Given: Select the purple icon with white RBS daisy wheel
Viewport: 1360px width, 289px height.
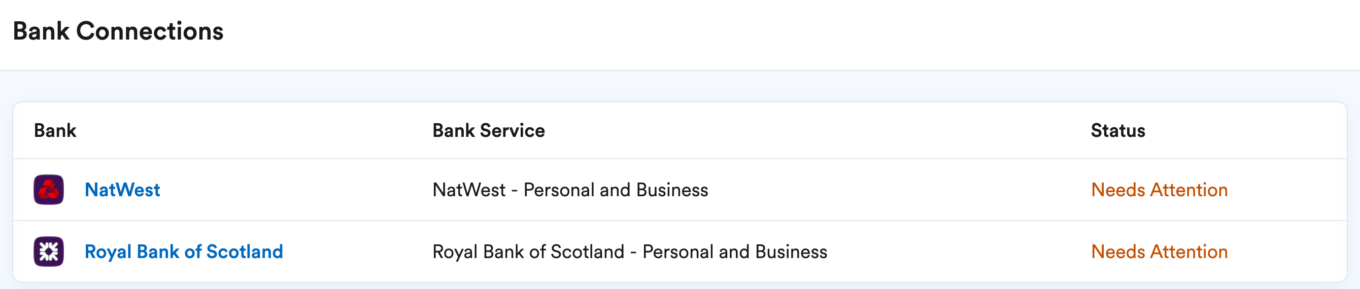Looking at the screenshot, I should coord(49,251).
